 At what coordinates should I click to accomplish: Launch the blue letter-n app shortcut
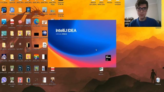(12, 10)
